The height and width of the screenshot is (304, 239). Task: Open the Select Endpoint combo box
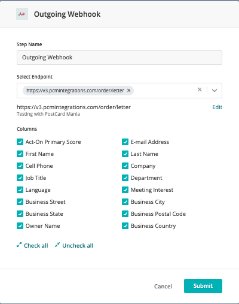119,91
